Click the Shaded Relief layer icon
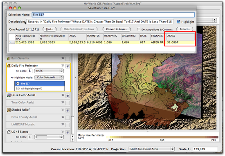This screenshot has width=225, height=156. point(9,110)
